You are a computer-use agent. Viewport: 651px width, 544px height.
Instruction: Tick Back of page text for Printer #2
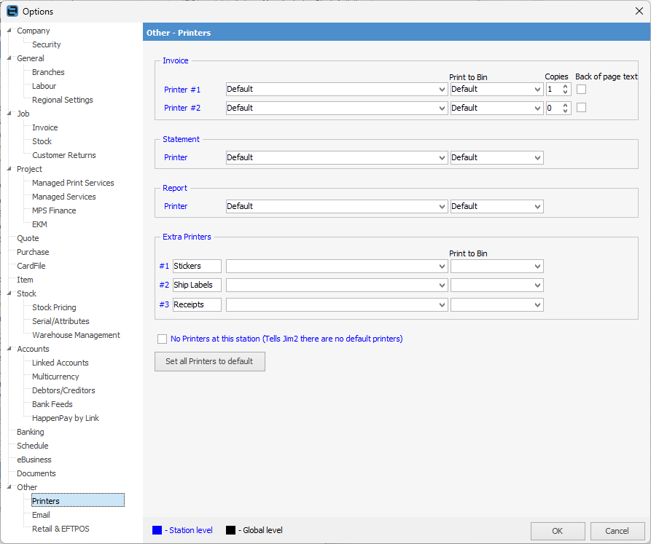pyautogui.click(x=581, y=108)
